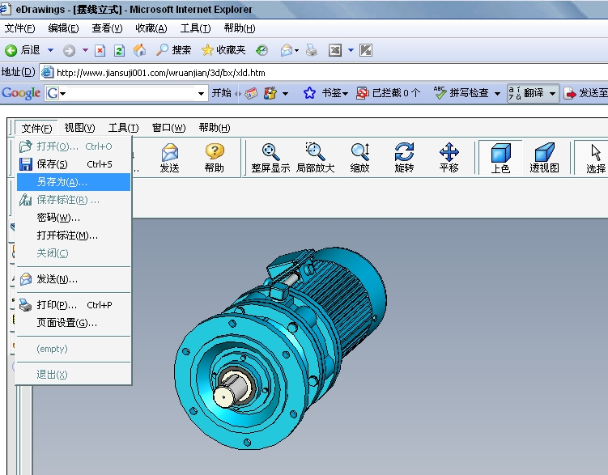The image size is (608, 475).
Task: Choose 保存(S) in file menu
Action: (x=74, y=164)
